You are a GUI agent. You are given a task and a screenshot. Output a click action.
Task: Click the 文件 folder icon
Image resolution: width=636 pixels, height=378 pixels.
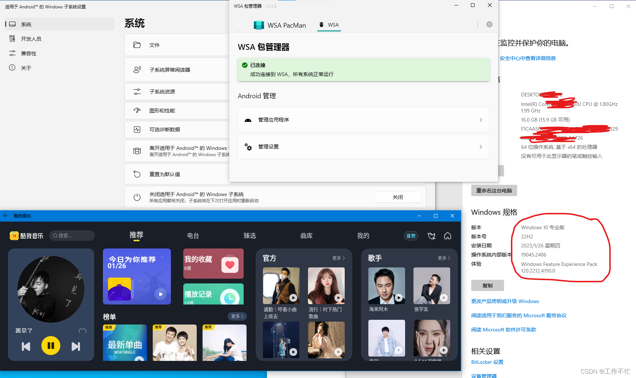coord(137,45)
